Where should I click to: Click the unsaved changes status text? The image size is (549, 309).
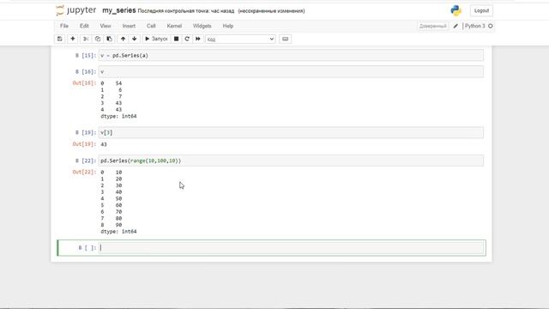coord(271,11)
